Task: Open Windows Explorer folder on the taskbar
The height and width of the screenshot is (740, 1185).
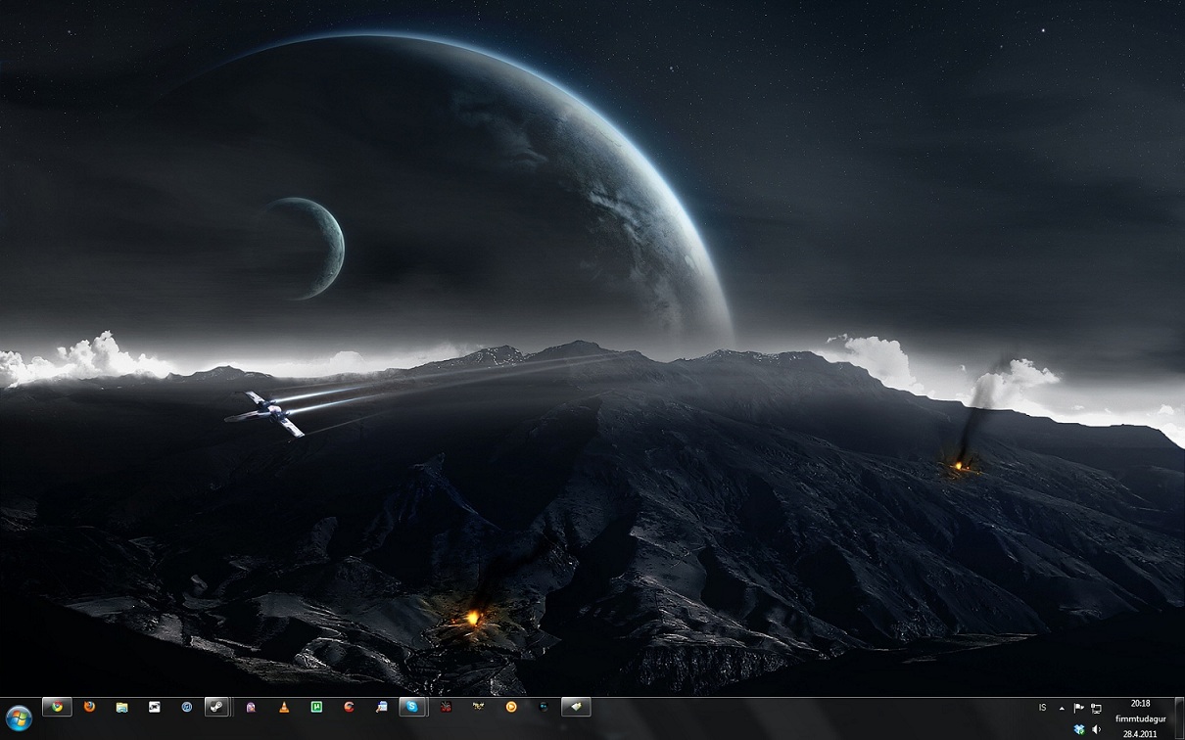Action: 120,707
